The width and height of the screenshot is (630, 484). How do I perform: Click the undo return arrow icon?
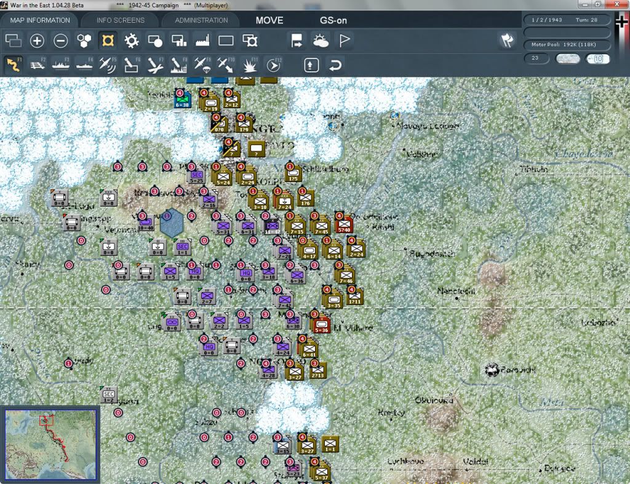coord(335,65)
